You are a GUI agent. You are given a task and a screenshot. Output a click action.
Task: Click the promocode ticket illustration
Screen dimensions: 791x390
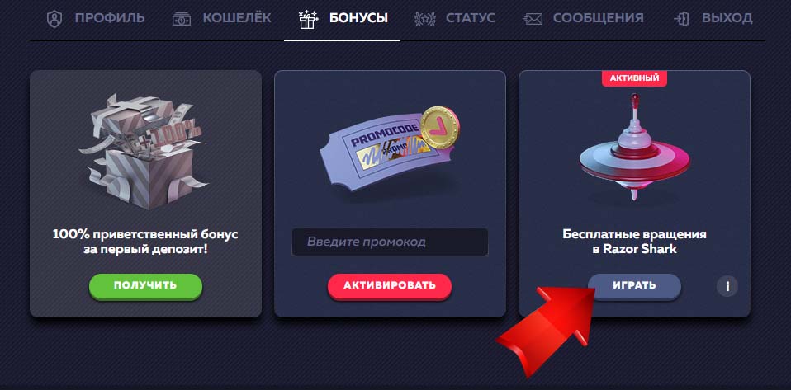point(390,150)
